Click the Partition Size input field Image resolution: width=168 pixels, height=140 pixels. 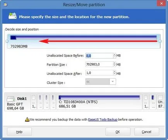99,64
